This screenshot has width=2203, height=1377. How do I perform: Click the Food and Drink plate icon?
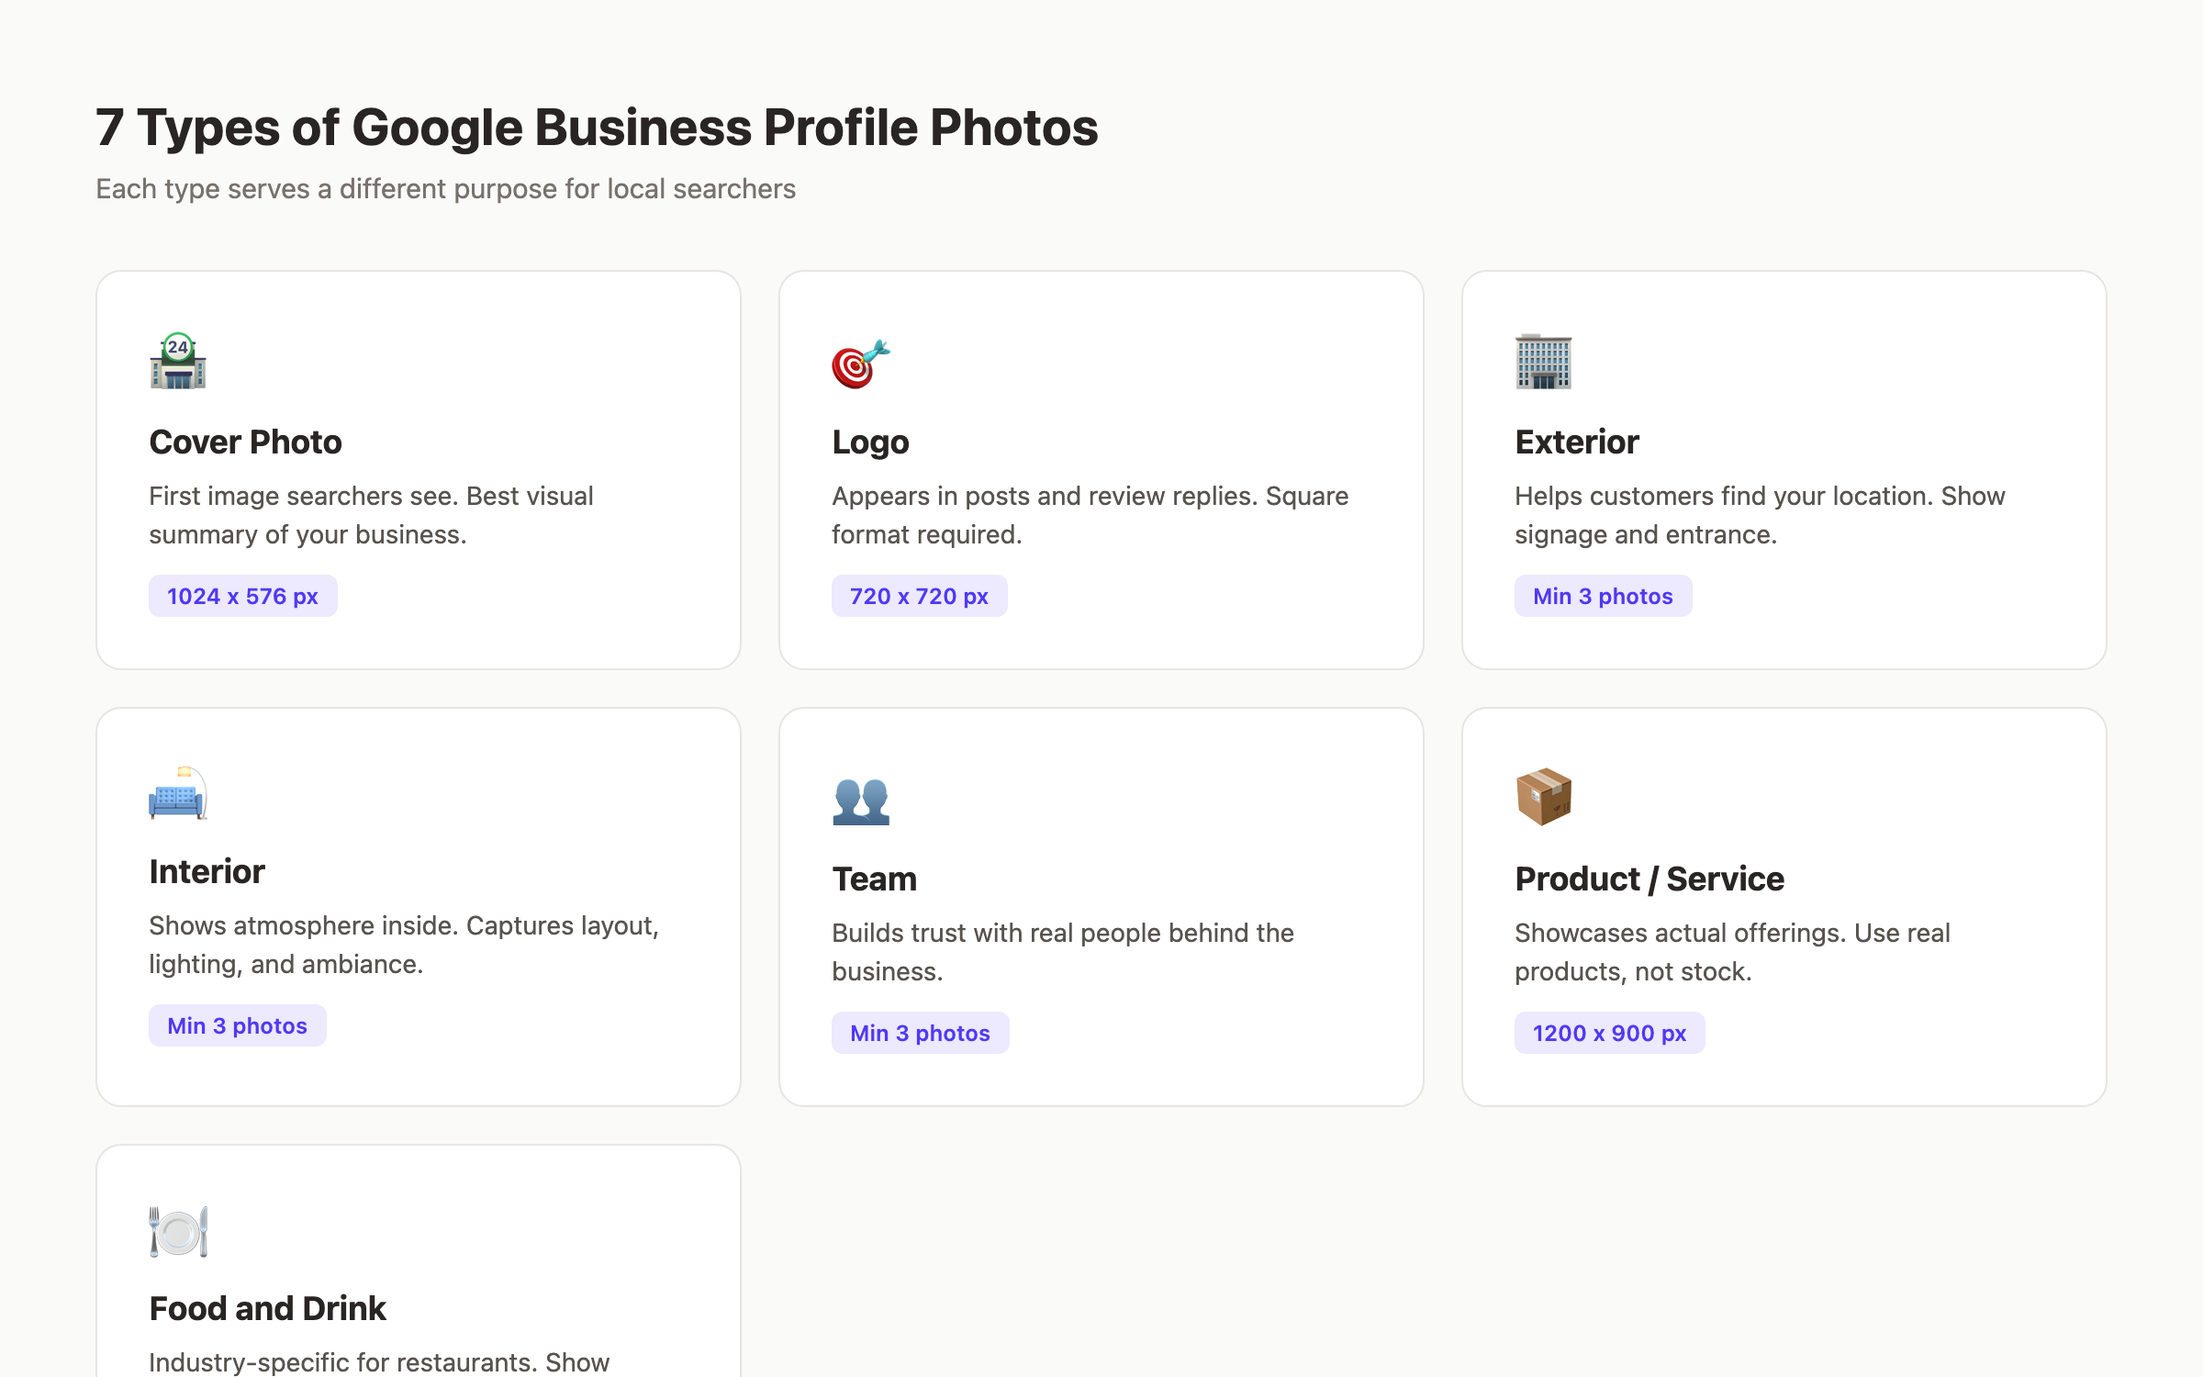178,1230
